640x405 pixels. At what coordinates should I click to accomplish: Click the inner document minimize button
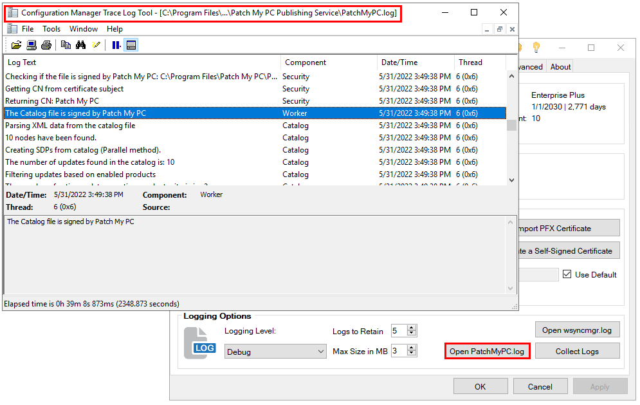click(487, 30)
